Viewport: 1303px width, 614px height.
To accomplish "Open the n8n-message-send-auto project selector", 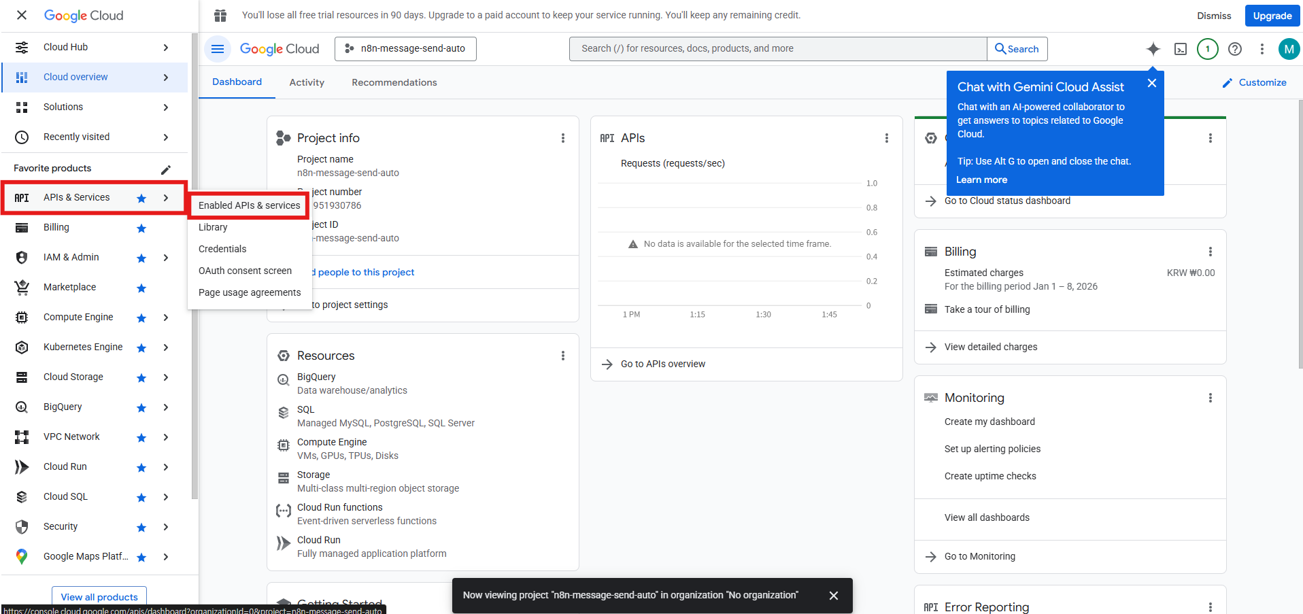I will (x=405, y=49).
